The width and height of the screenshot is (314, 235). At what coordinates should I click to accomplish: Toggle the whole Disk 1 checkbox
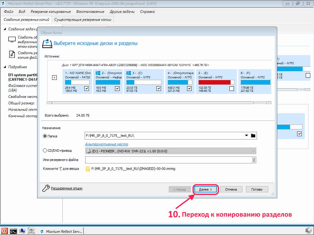(x=54, y=78)
